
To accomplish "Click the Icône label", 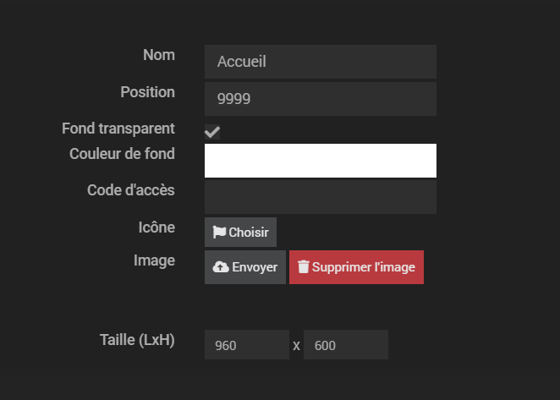I will coord(156,227).
